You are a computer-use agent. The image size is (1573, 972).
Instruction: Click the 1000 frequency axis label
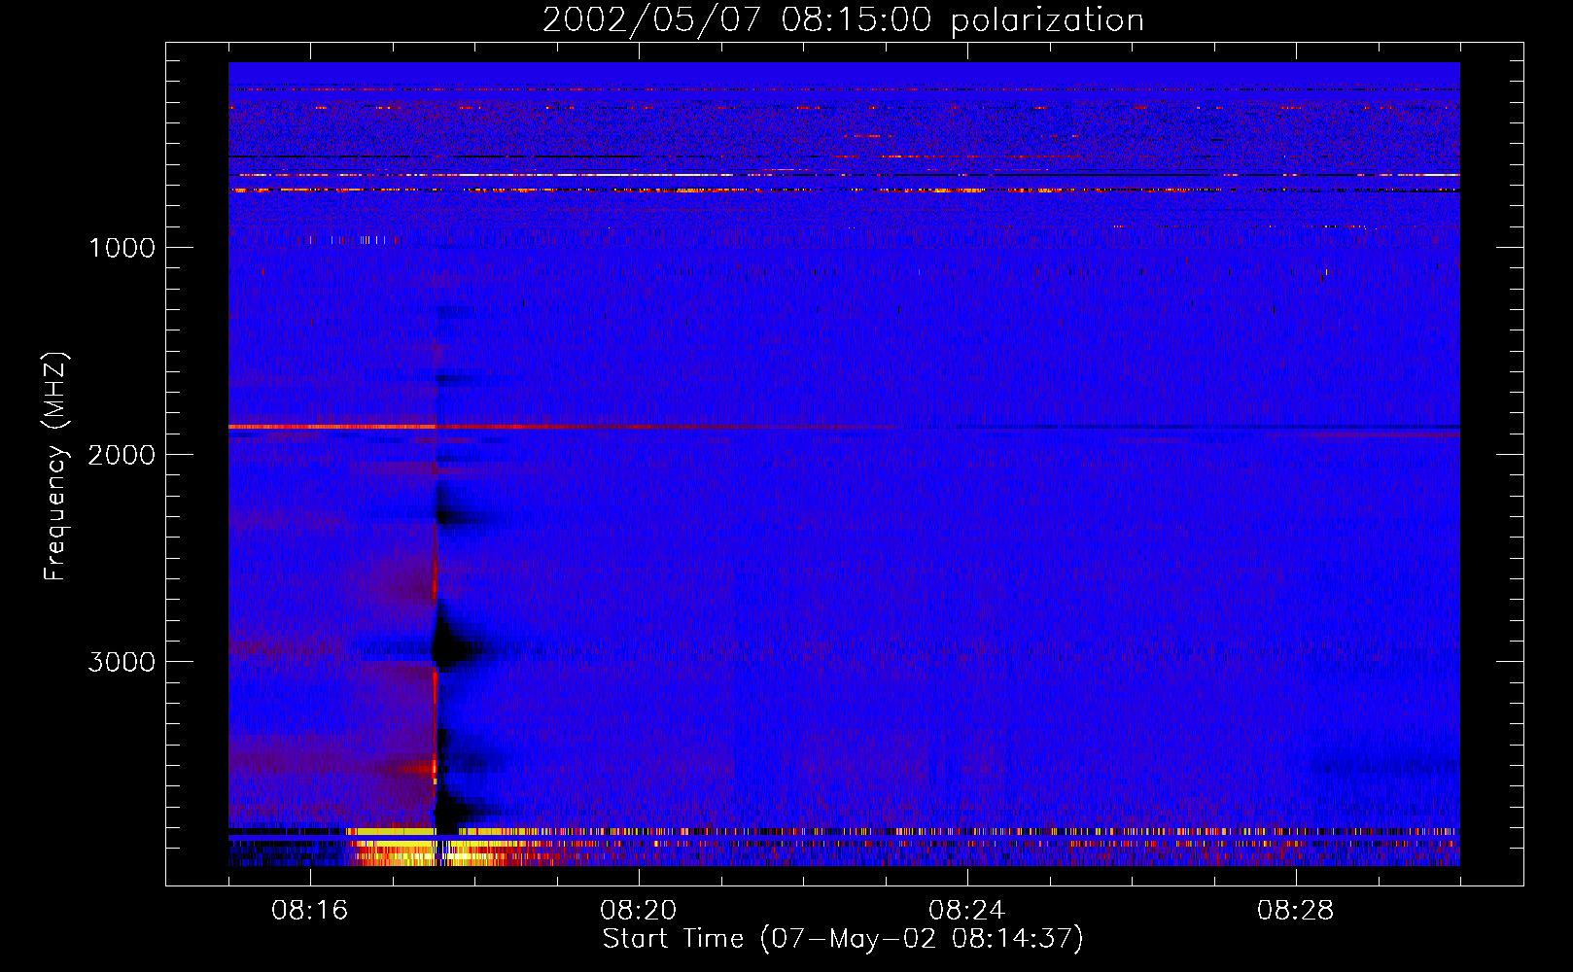pyautogui.click(x=122, y=248)
